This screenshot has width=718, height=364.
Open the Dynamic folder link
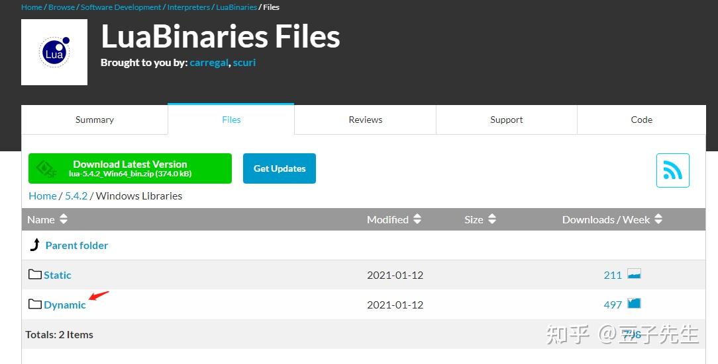(x=65, y=305)
